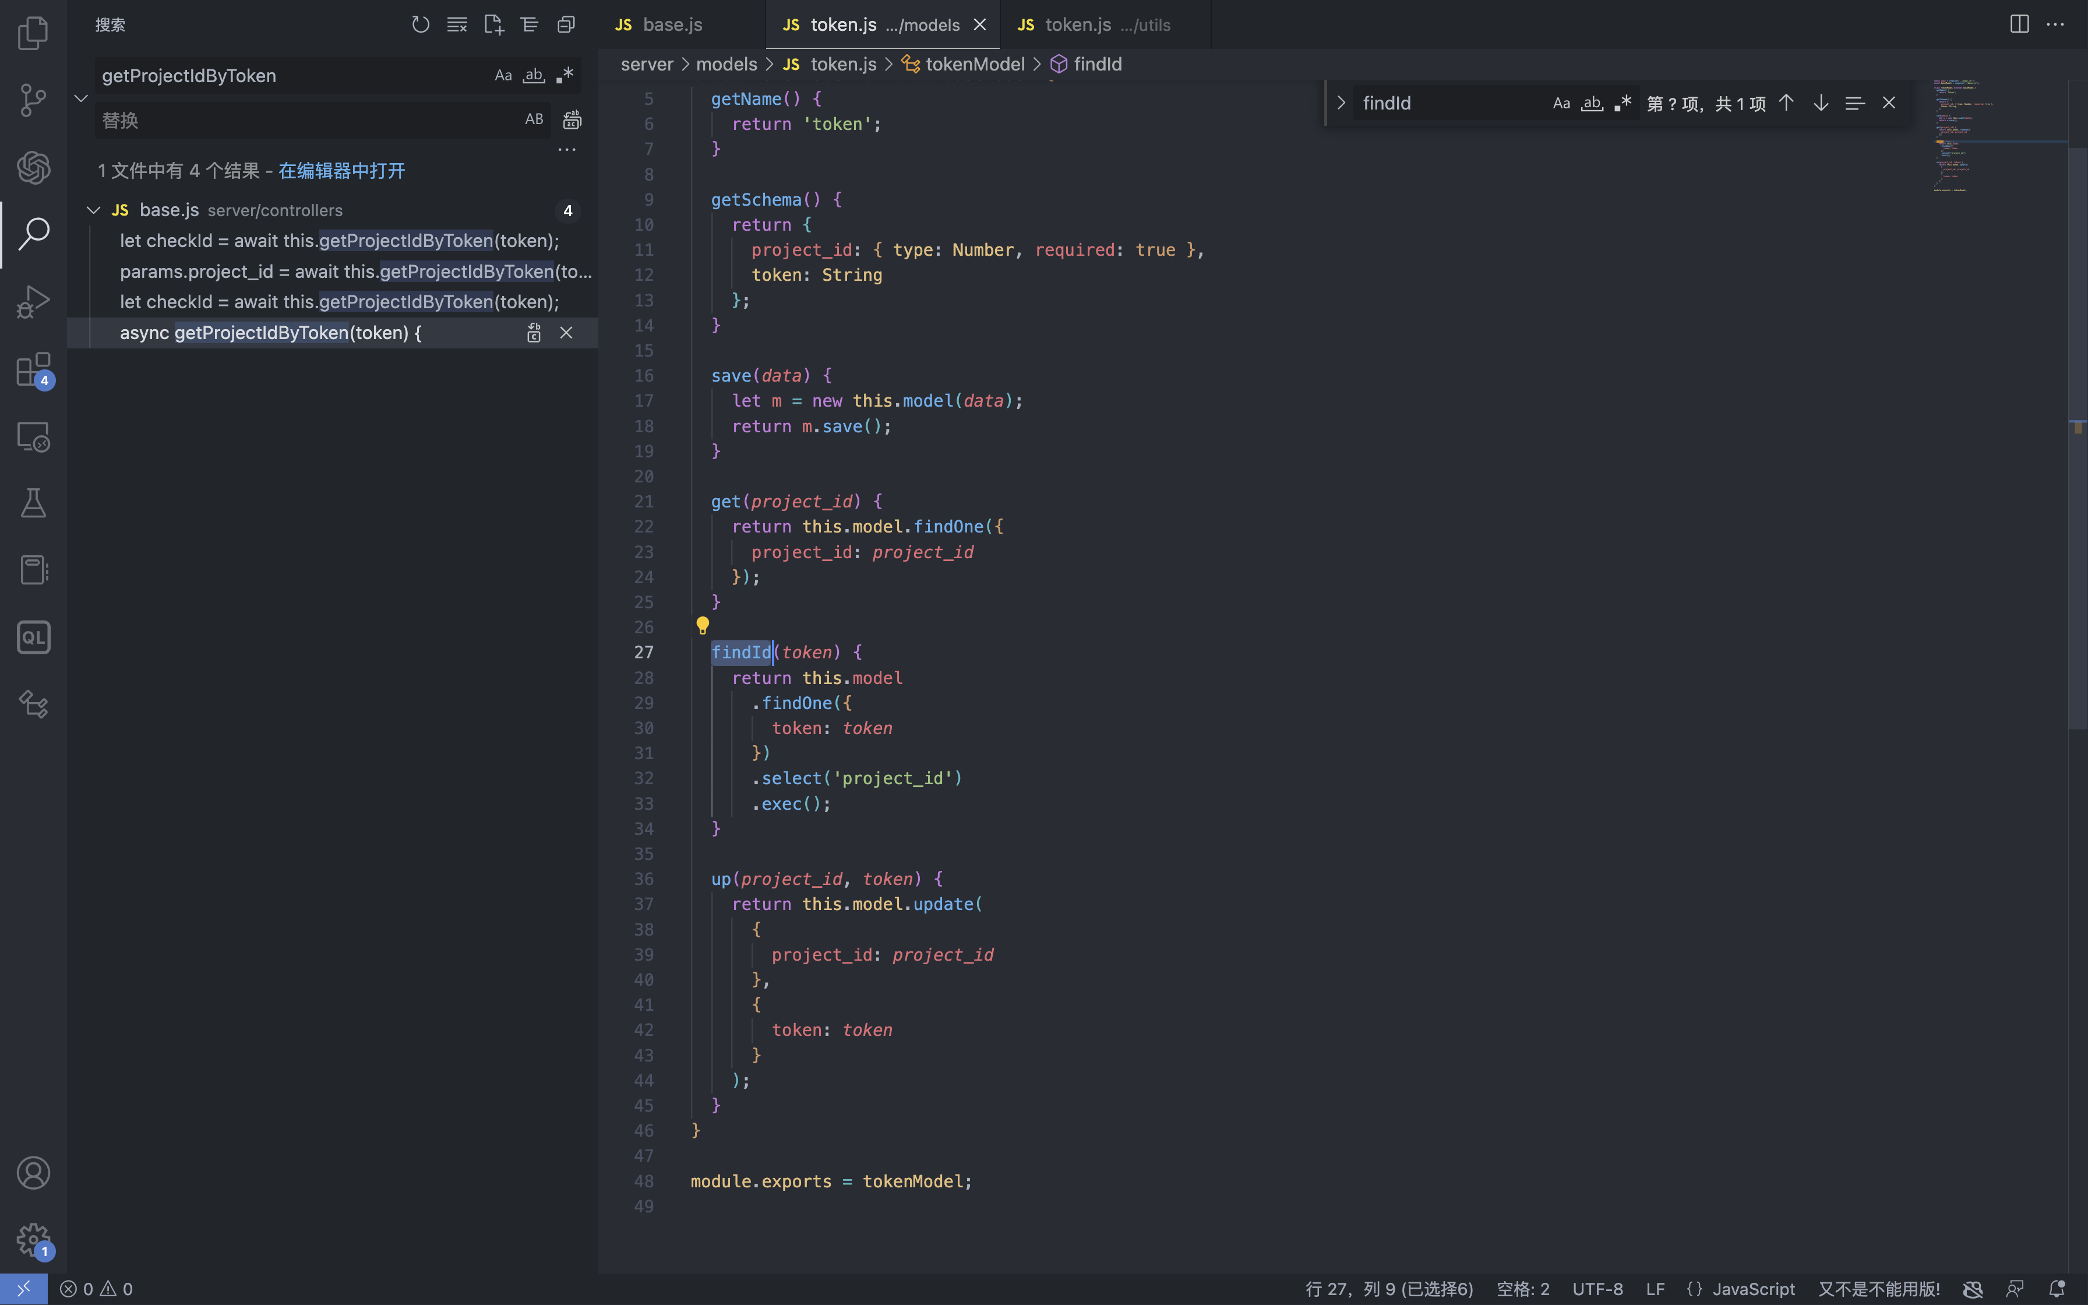Collapse the replace field toggle in the search panel
Screen dimensions: 2088x1305
(81, 98)
